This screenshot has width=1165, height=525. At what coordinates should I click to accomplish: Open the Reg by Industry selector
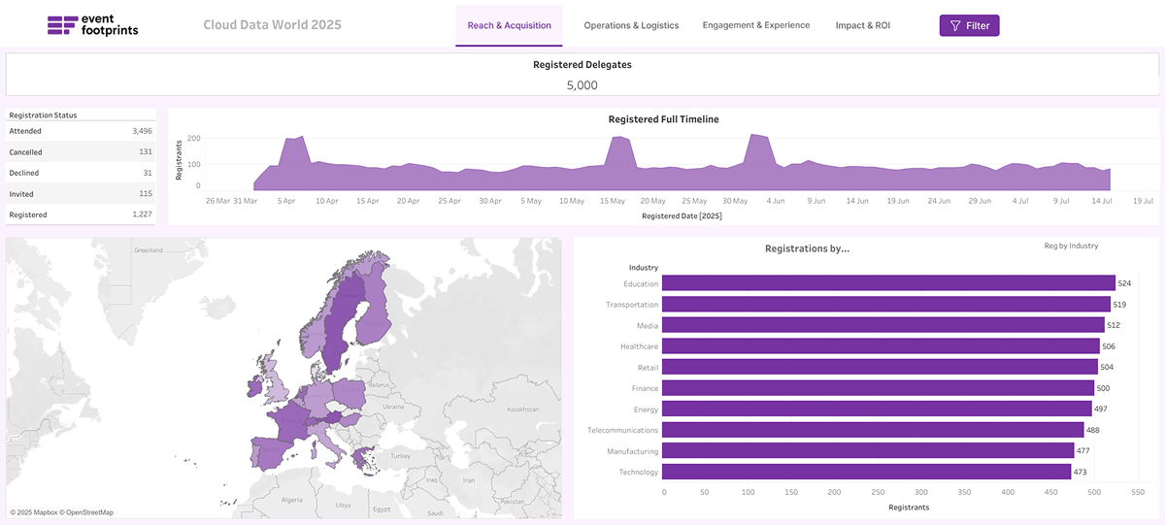click(1071, 246)
